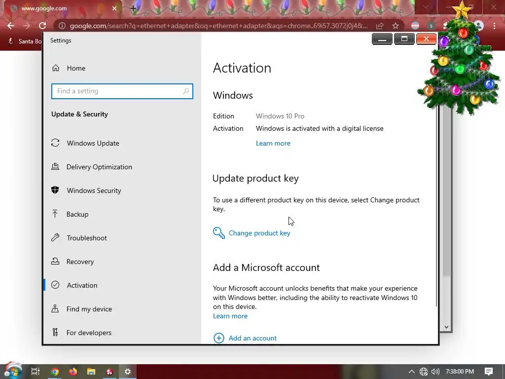Click the site info icon in address bar
The height and width of the screenshot is (379, 505).
[x=62, y=26]
